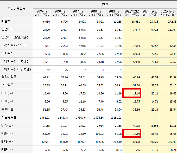This screenshot has height=153, width=177.
Task: Click the 당기순이익 row label
Action: [x=9, y=54]
